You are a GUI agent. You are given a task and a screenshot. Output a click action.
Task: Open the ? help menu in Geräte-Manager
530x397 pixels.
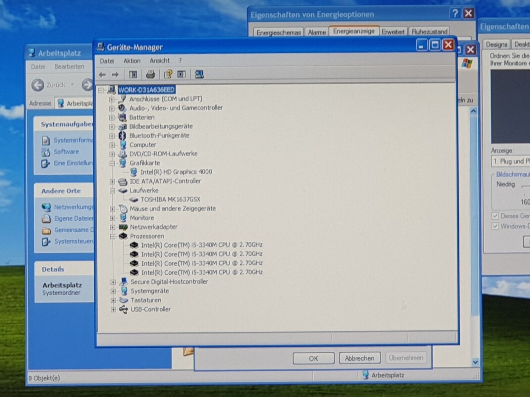(180, 61)
